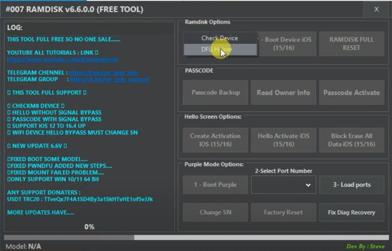Click WIFI DEVICE HELLO BYPASS MUST CHANGE SN
This screenshot has height=251, width=392.
pyautogui.click(x=72, y=133)
